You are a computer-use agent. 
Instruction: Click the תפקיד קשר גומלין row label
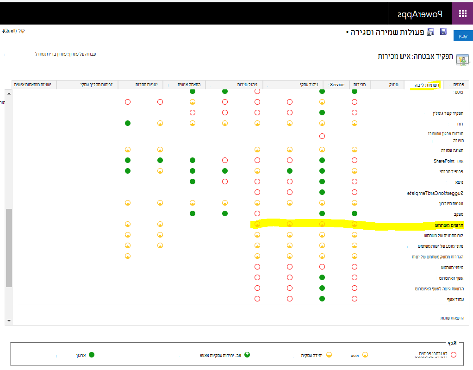[x=448, y=113]
